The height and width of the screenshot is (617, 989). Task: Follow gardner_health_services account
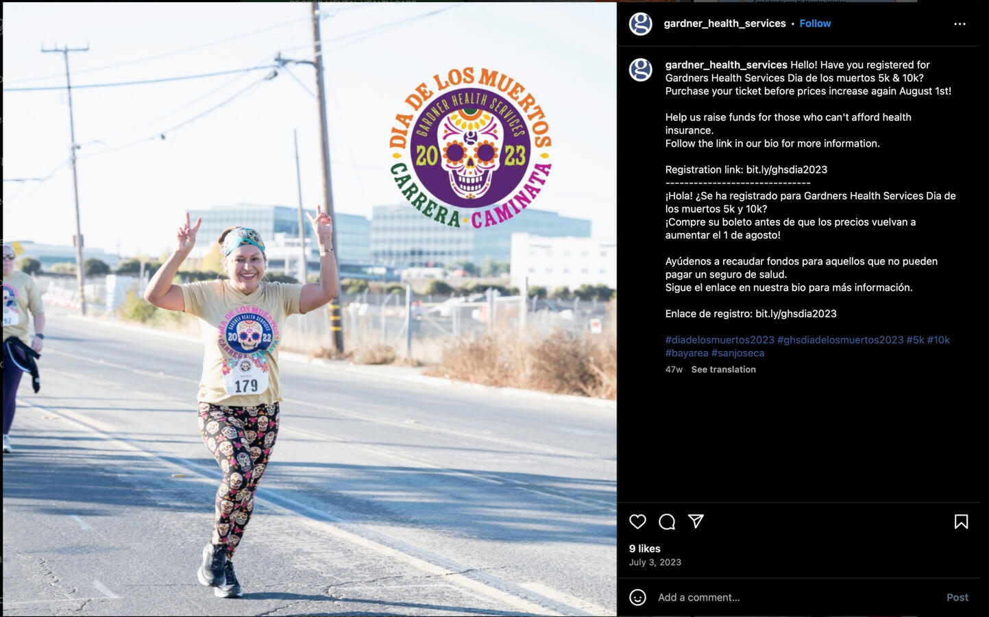click(x=815, y=23)
